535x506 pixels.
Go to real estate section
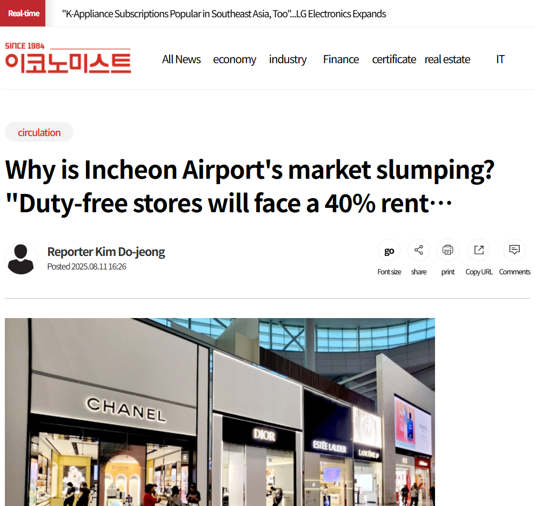[447, 59]
